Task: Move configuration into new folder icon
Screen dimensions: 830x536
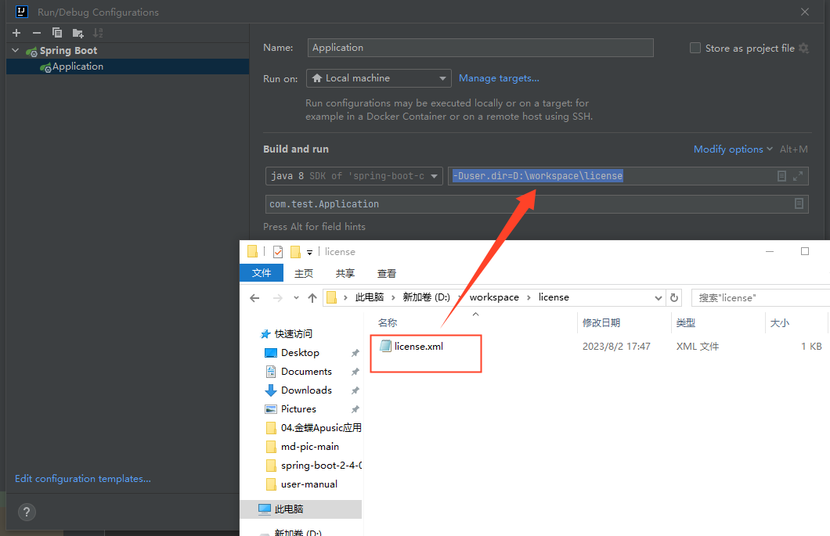Action: tap(78, 34)
